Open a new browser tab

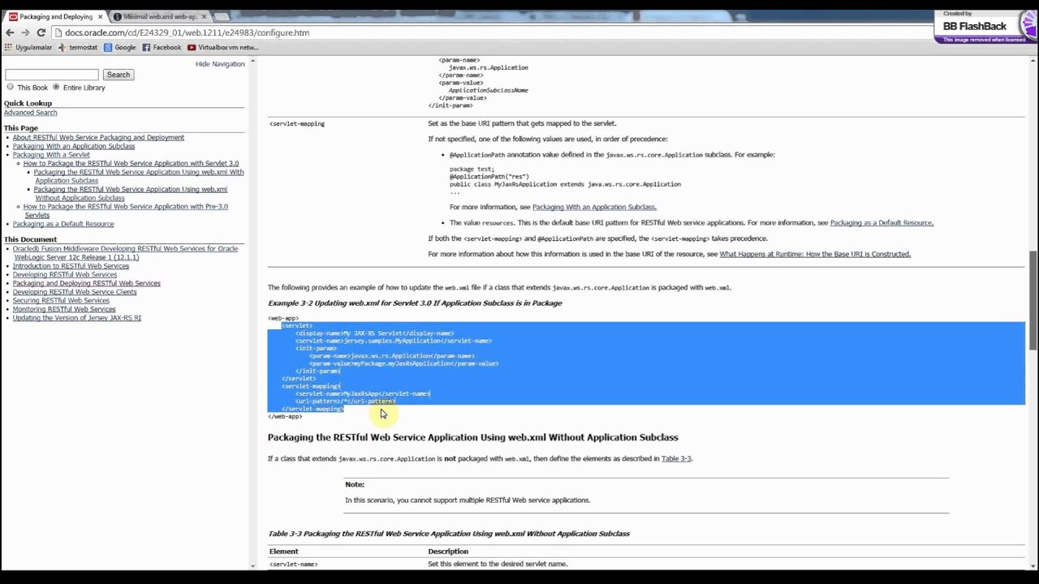(x=222, y=16)
